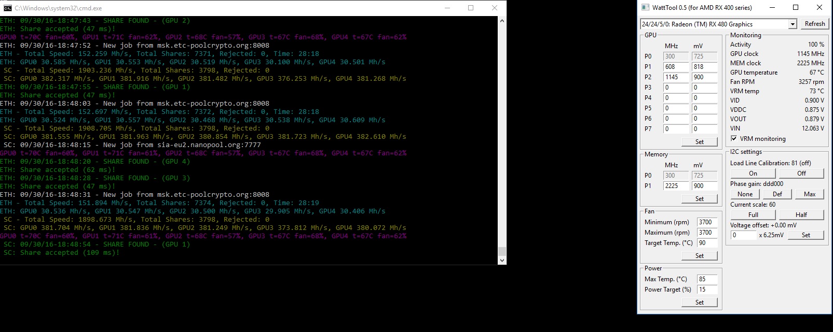833x332 pixels.
Task: Turn Load Line Calibration On
Action: point(753,174)
